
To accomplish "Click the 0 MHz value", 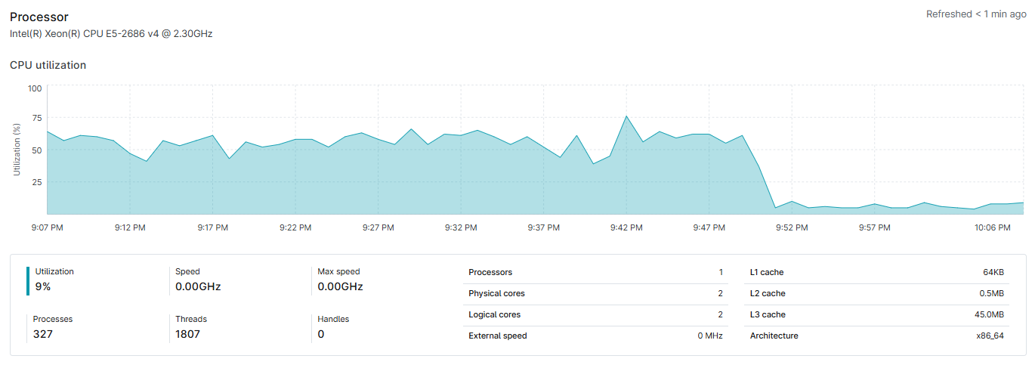I will 710,336.
